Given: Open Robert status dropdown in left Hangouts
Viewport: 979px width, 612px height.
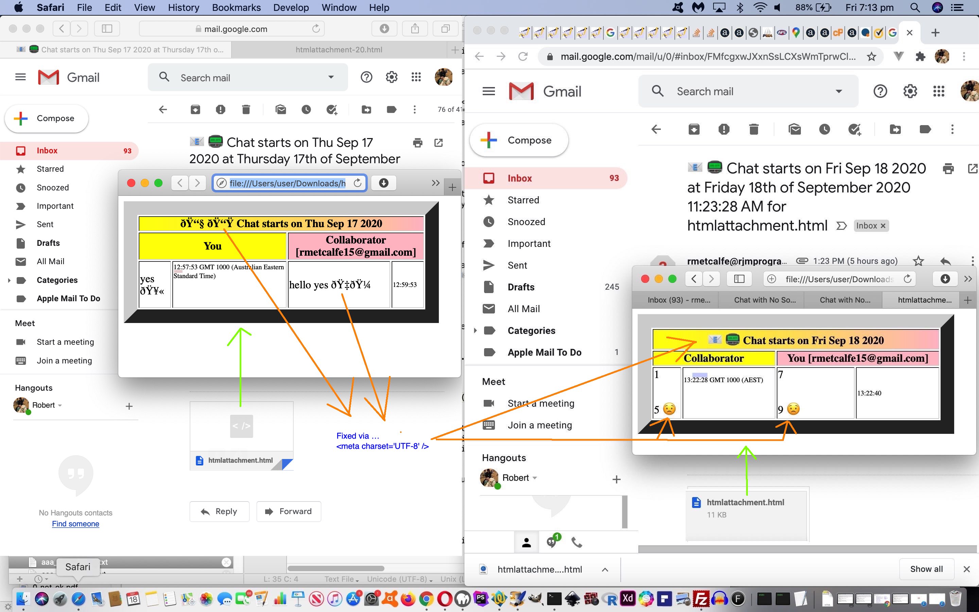Looking at the screenshot, I should pyautogui.click(x=60, y=405).
